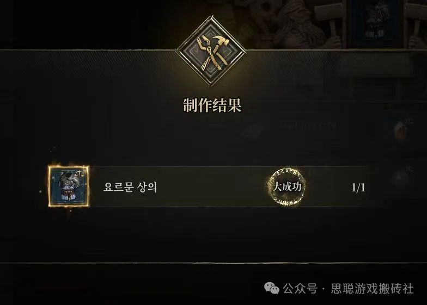Click the faded text behind the result panel
The width and height of the screenshot is (427, 305).
point(309,125)
